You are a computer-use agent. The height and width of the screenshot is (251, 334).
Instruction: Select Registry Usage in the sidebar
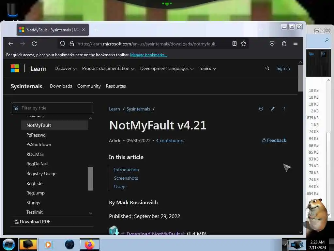pos(41,174)
